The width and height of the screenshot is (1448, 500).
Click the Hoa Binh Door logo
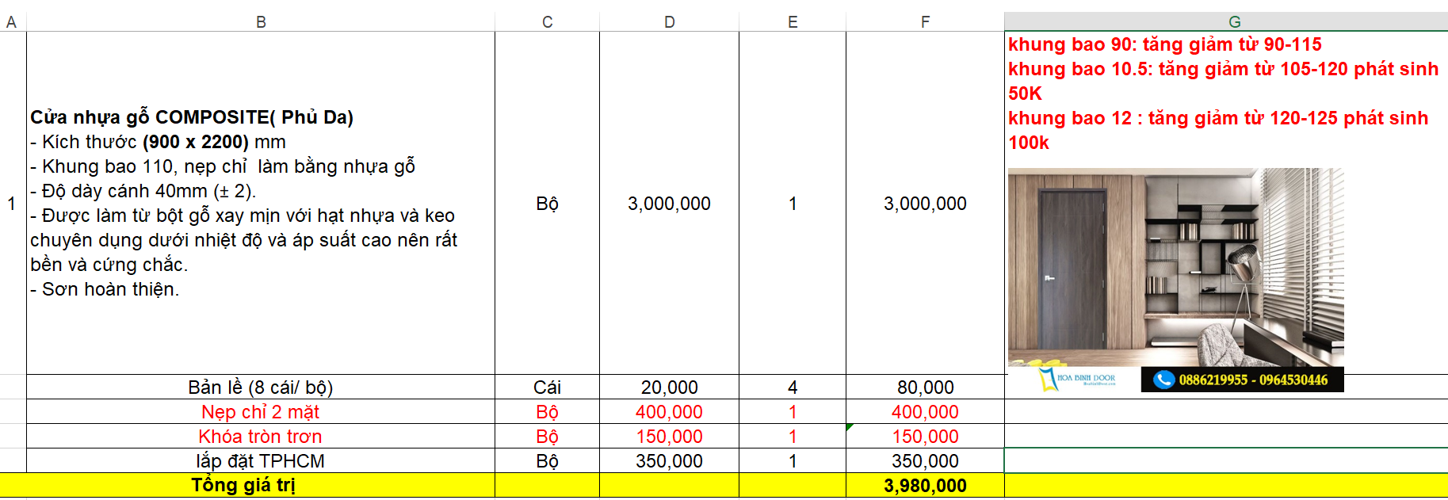coord(1077,379)
